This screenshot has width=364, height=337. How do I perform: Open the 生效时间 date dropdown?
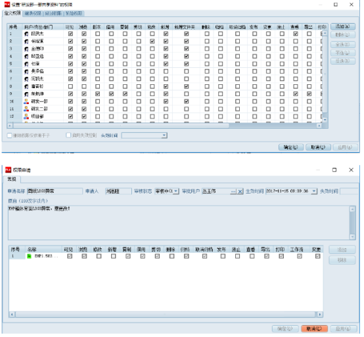tap(314, 192)
